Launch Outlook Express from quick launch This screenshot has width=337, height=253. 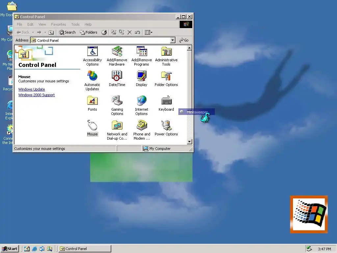[x=42, y=249]
